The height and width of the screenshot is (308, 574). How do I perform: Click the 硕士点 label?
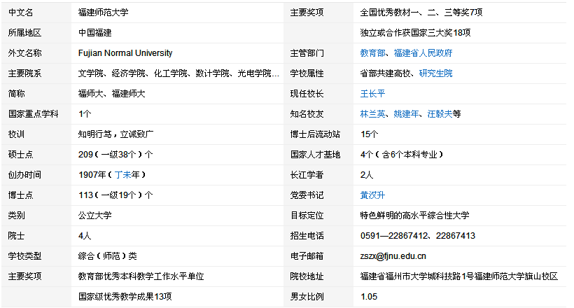pos(21,155)
